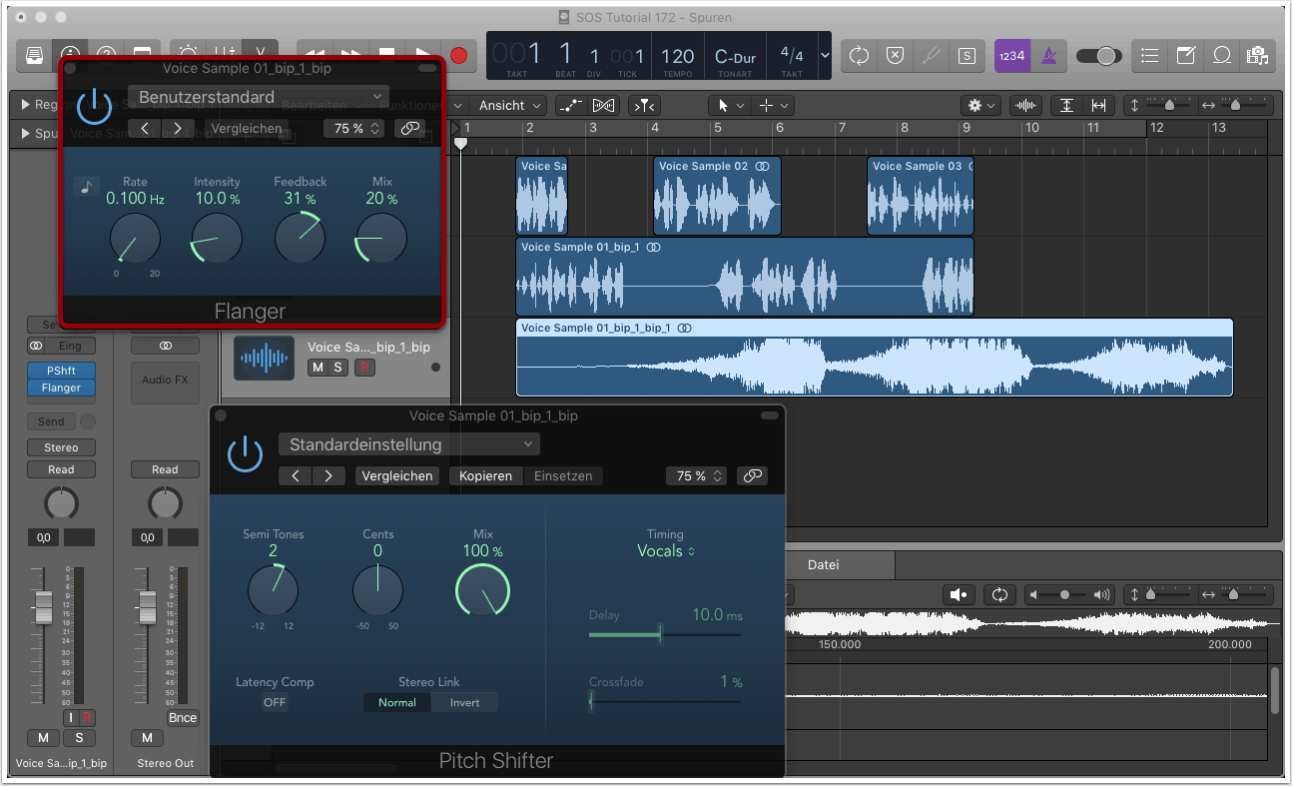Open the Benutzerstandard preset dropdown
The width and height of the screenshot is (1292, 786).
pyautogui.click(x=258, y=97)
